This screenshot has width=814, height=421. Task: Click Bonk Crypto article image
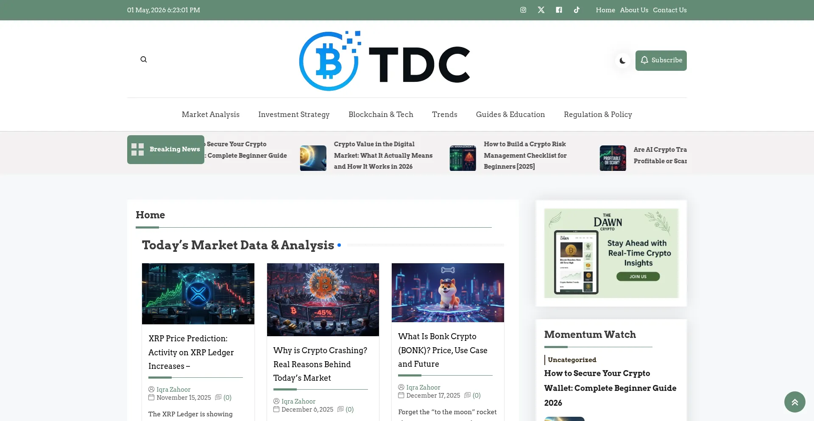(448, 293)
